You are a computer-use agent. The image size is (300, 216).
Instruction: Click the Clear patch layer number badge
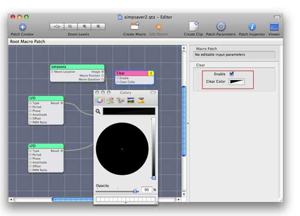[x=151, y=73]
